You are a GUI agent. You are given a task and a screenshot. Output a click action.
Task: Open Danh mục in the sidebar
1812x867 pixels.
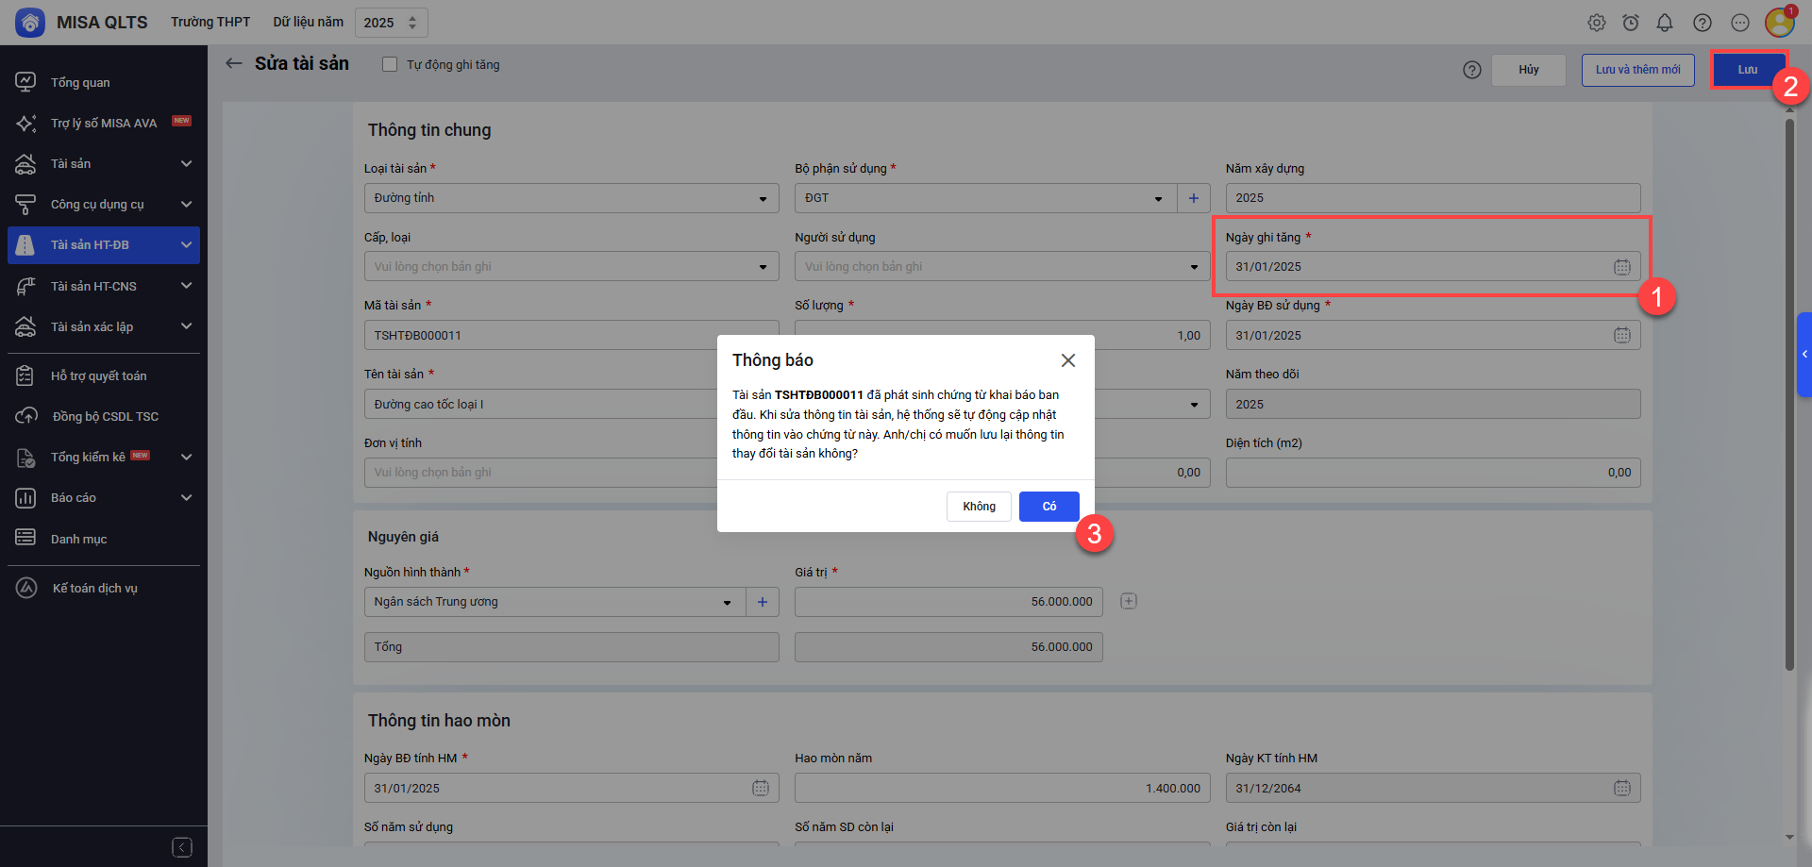[79, 539]
